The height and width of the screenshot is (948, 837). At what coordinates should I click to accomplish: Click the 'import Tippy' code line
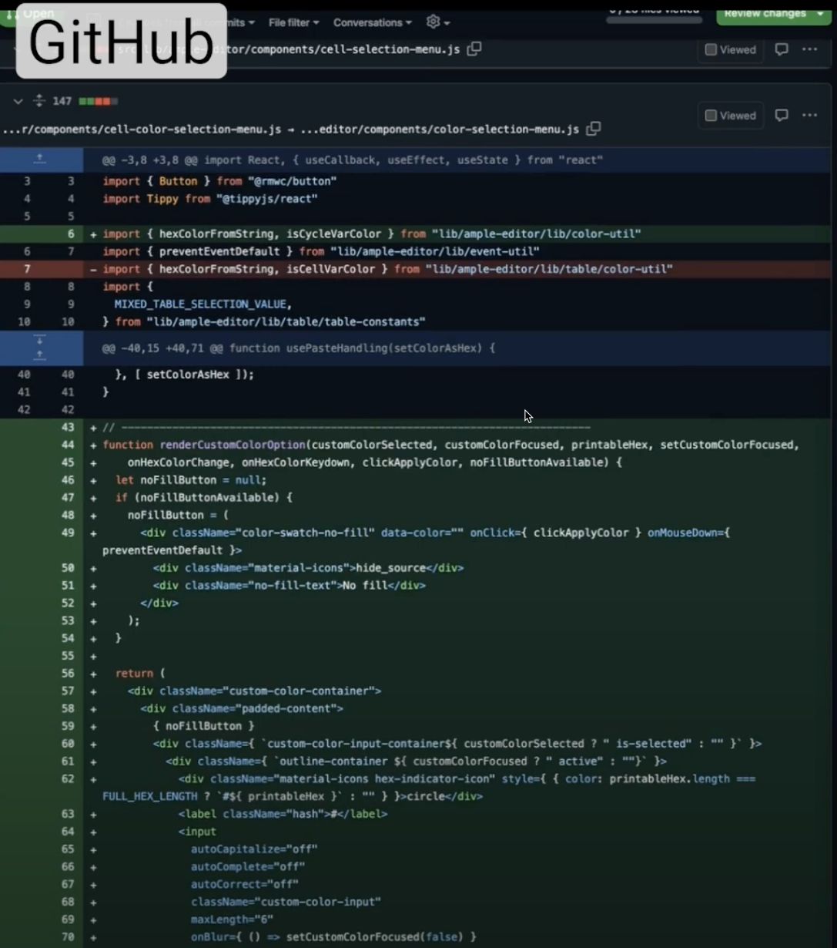click(x=210, y=199)
